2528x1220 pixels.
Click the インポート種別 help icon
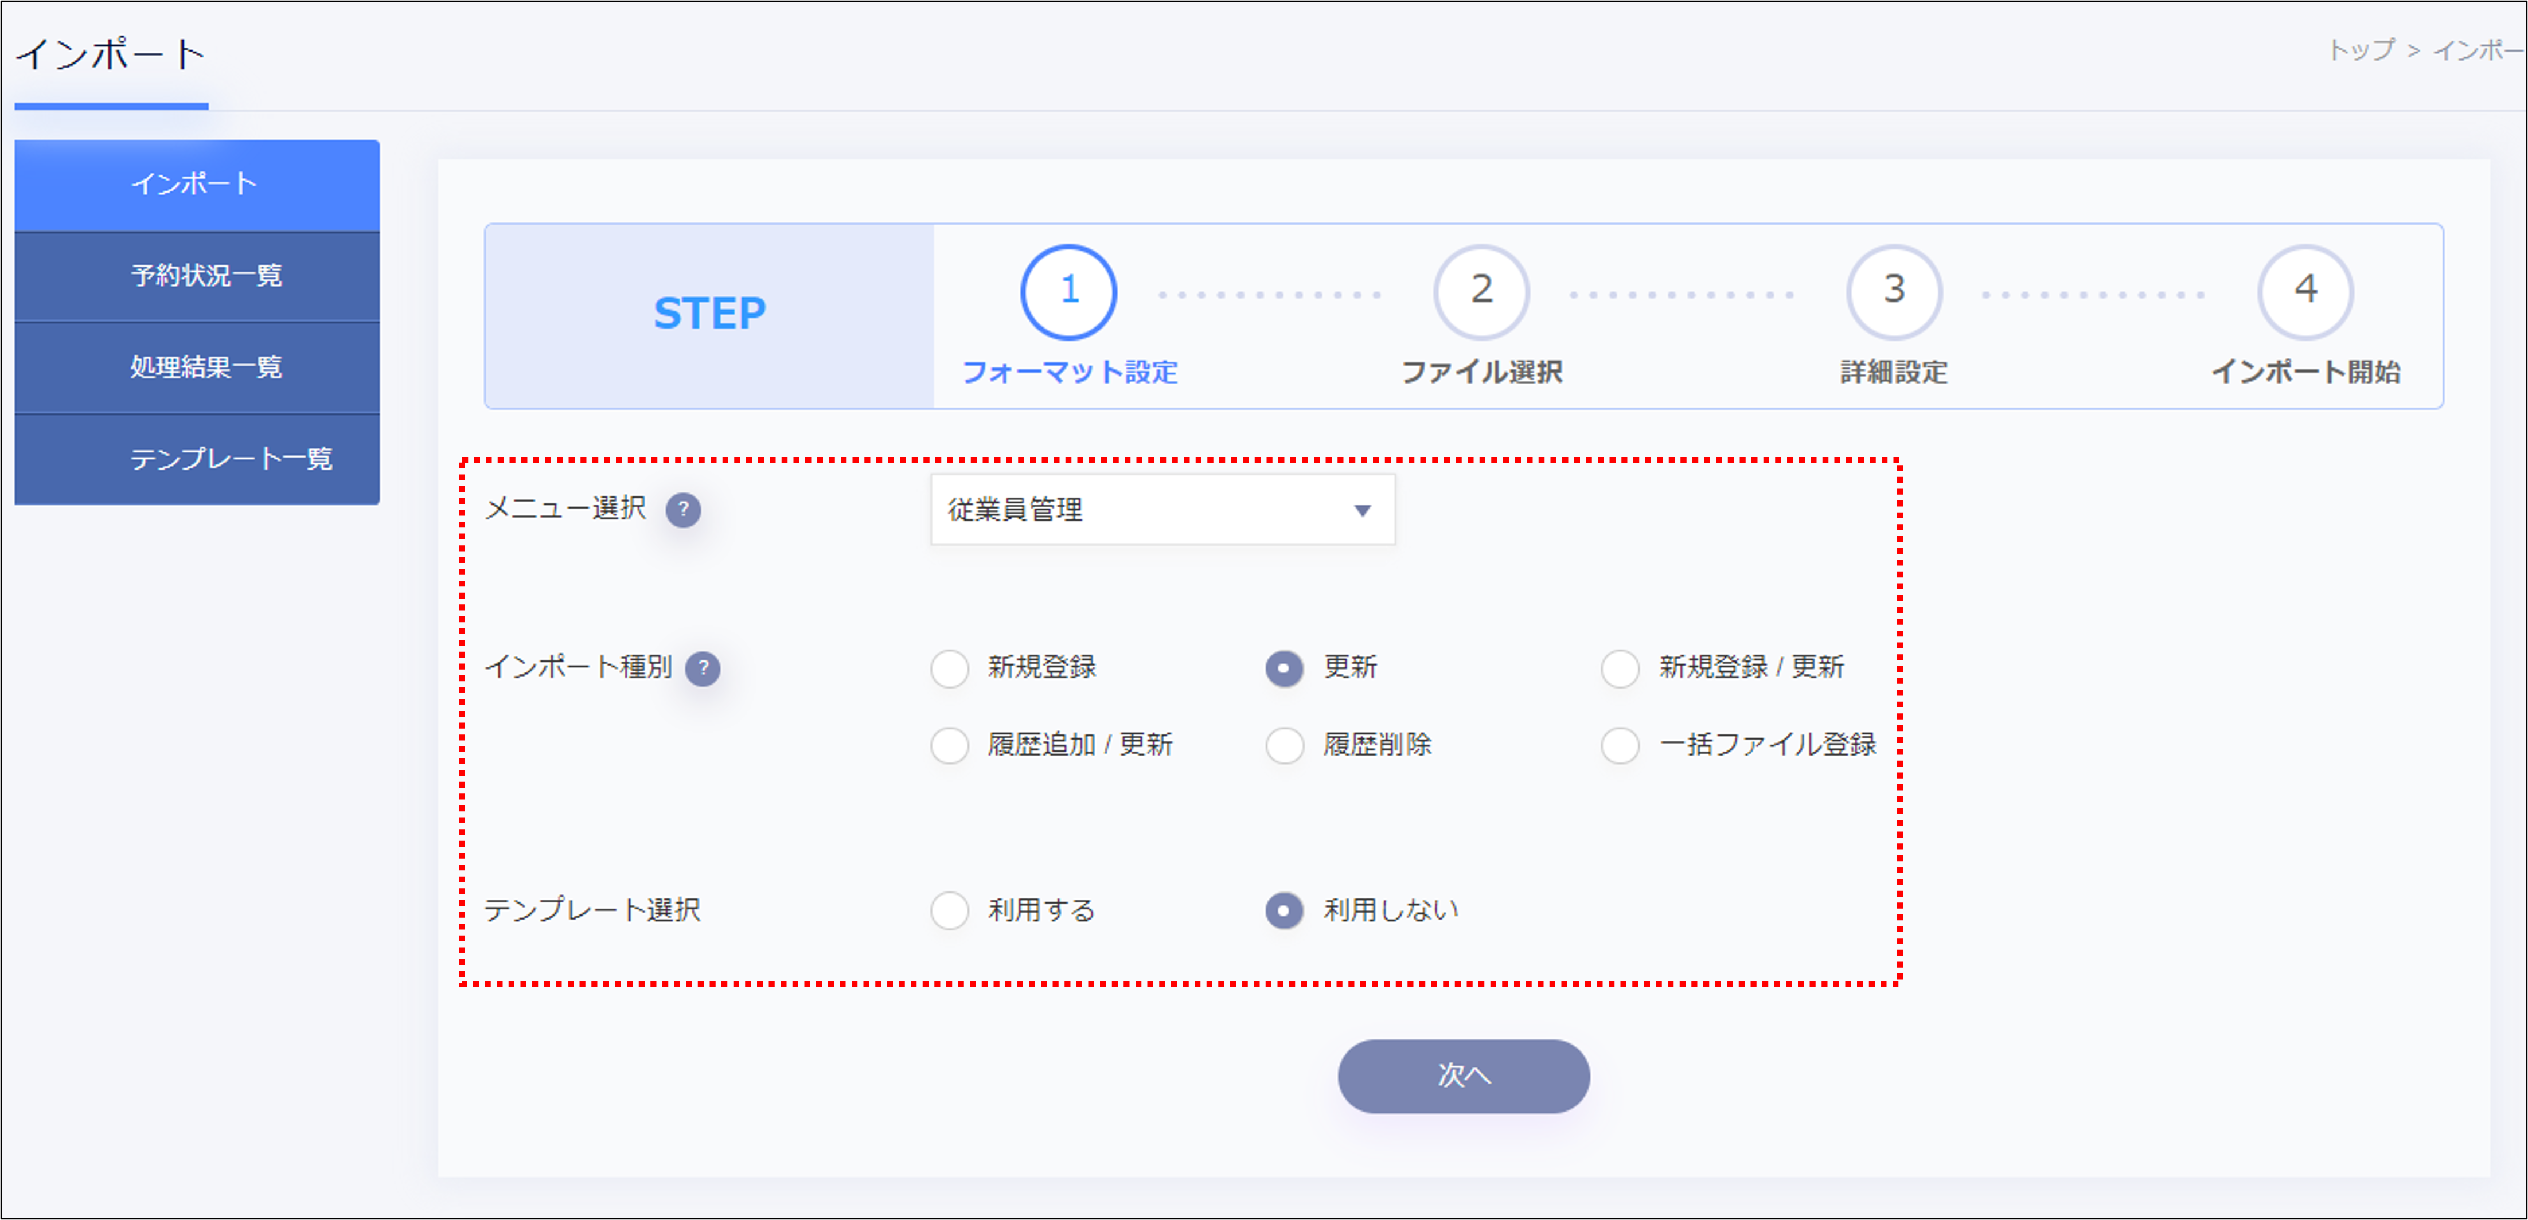coord(705,669)
